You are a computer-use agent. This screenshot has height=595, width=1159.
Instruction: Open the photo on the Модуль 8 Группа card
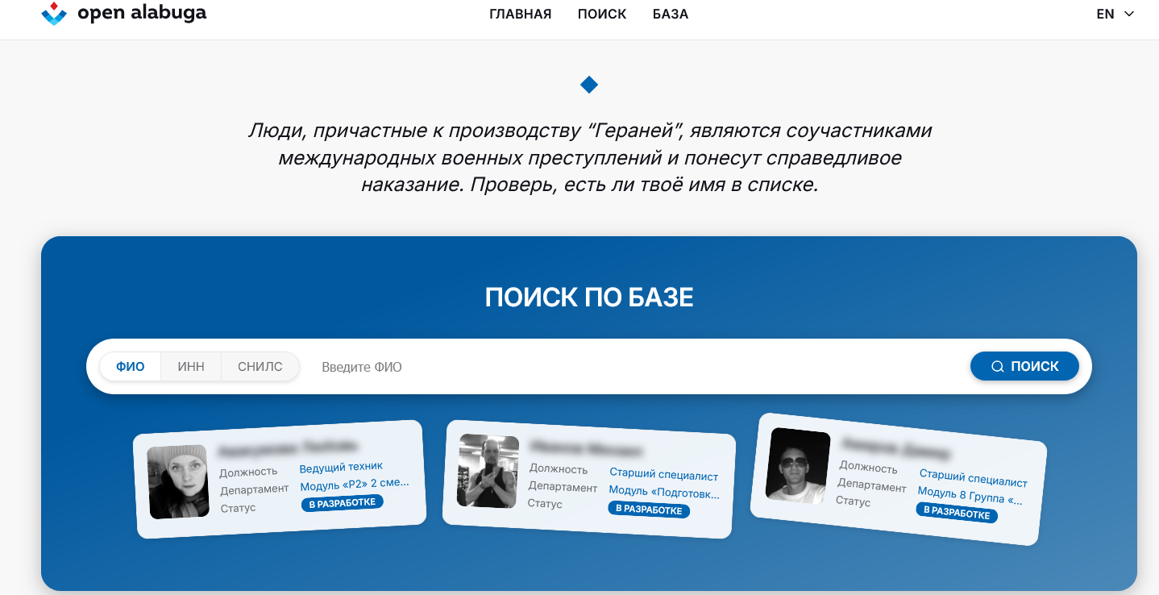797,464
